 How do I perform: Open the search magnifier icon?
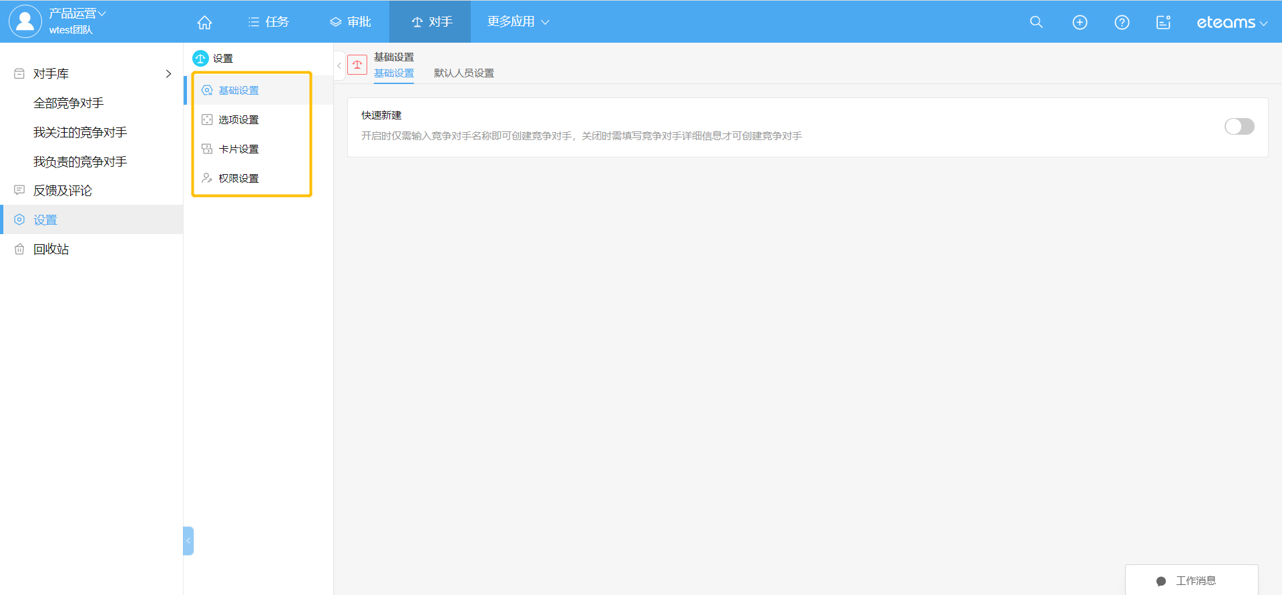tap(1036, 22)
